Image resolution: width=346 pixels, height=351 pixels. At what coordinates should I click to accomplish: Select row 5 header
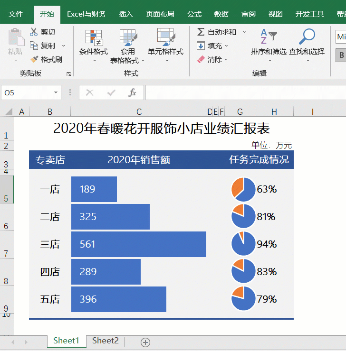(7, 189)
